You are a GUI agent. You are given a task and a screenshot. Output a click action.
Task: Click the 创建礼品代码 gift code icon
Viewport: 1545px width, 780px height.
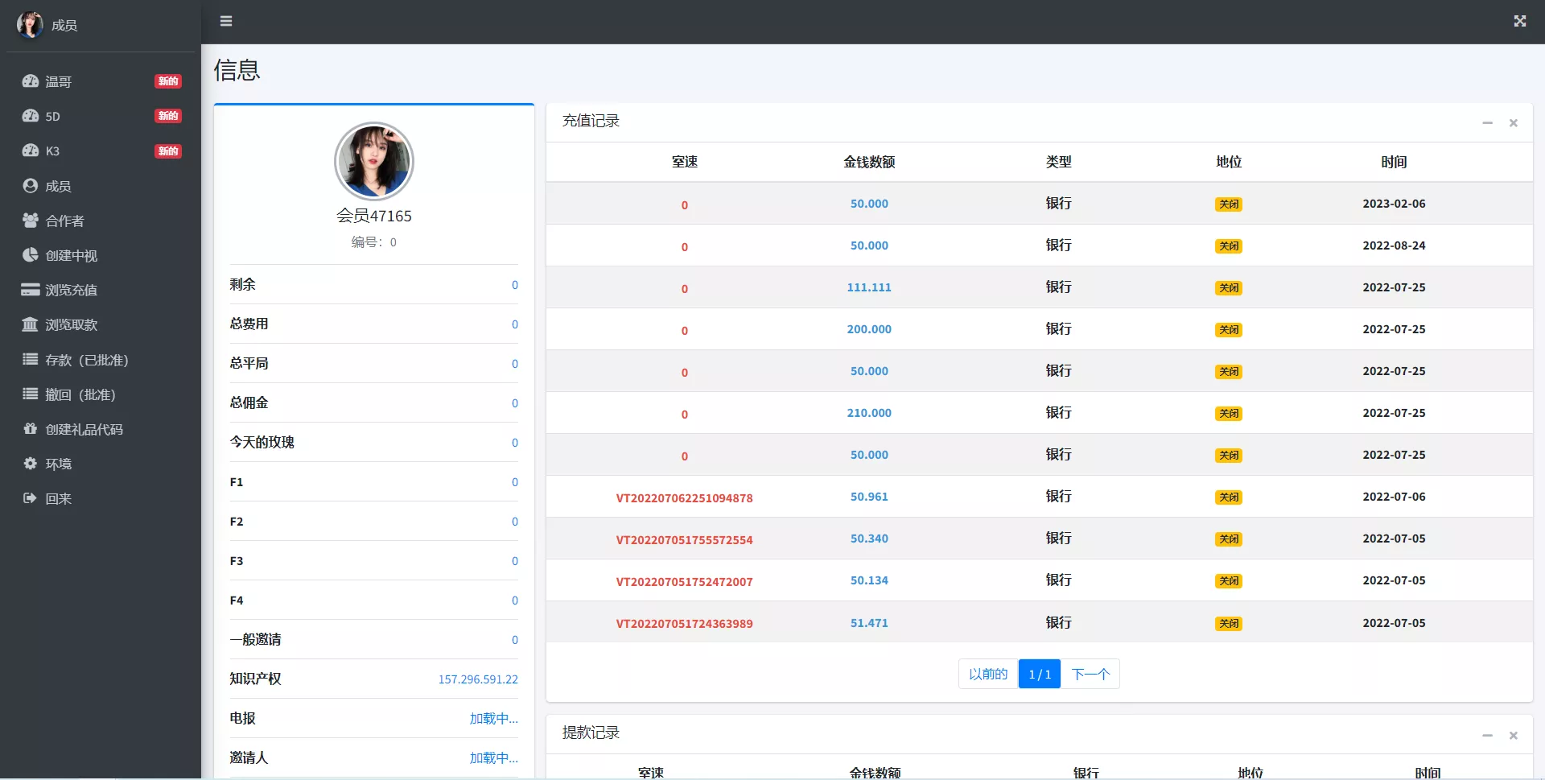tap(30, 429)
